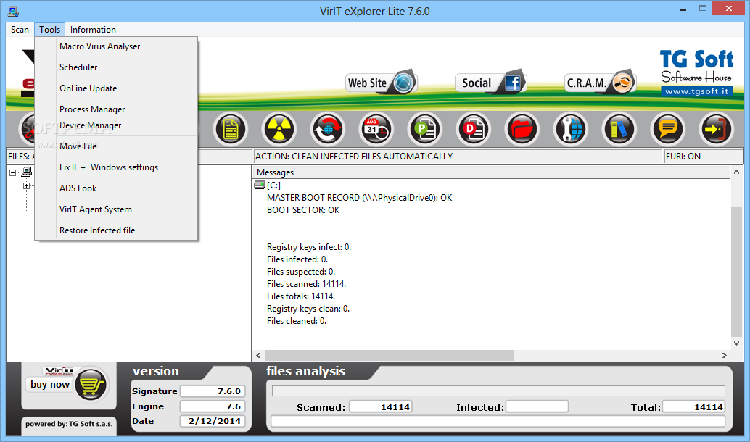This screenshot has width=750, height=442.
Task: Click messages vertical scrollbar up arrow
Action: (737, 172)
